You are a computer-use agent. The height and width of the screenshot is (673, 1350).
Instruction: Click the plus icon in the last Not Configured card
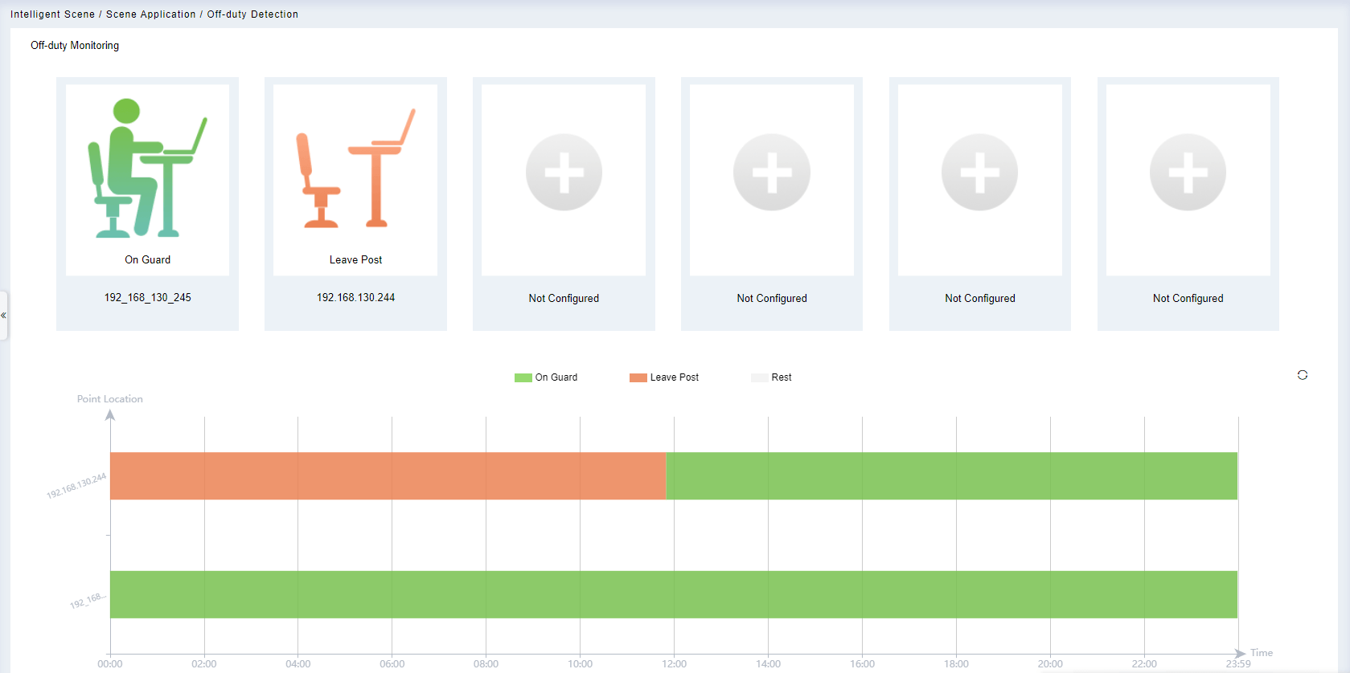tap(1188, 173)
